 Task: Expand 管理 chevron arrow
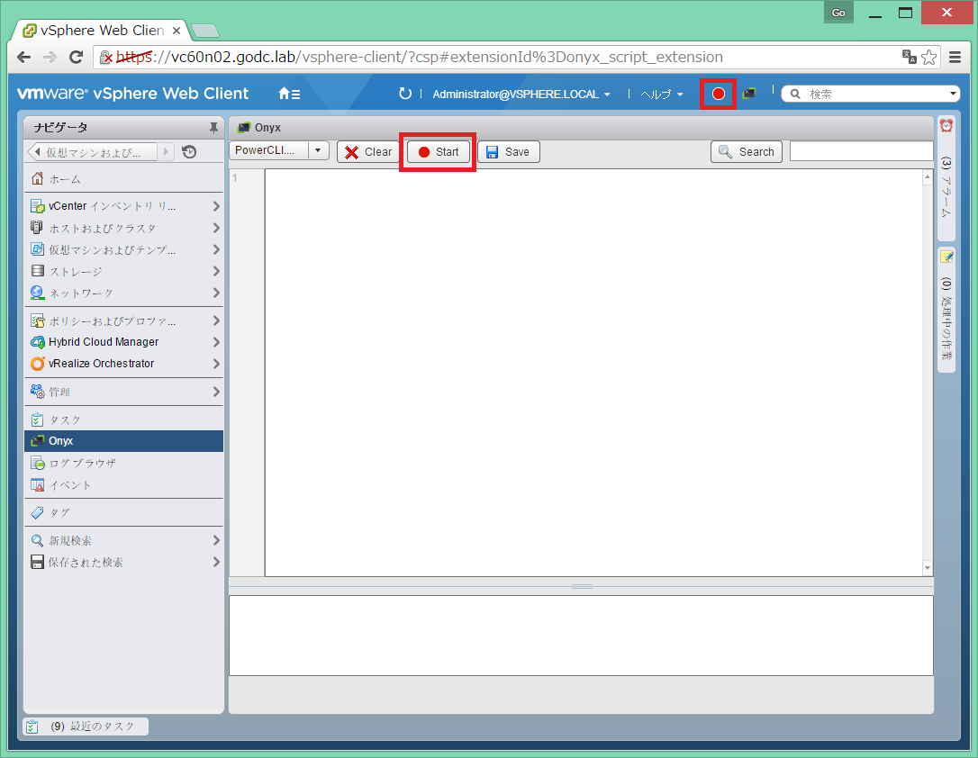(x=216, y=393)
